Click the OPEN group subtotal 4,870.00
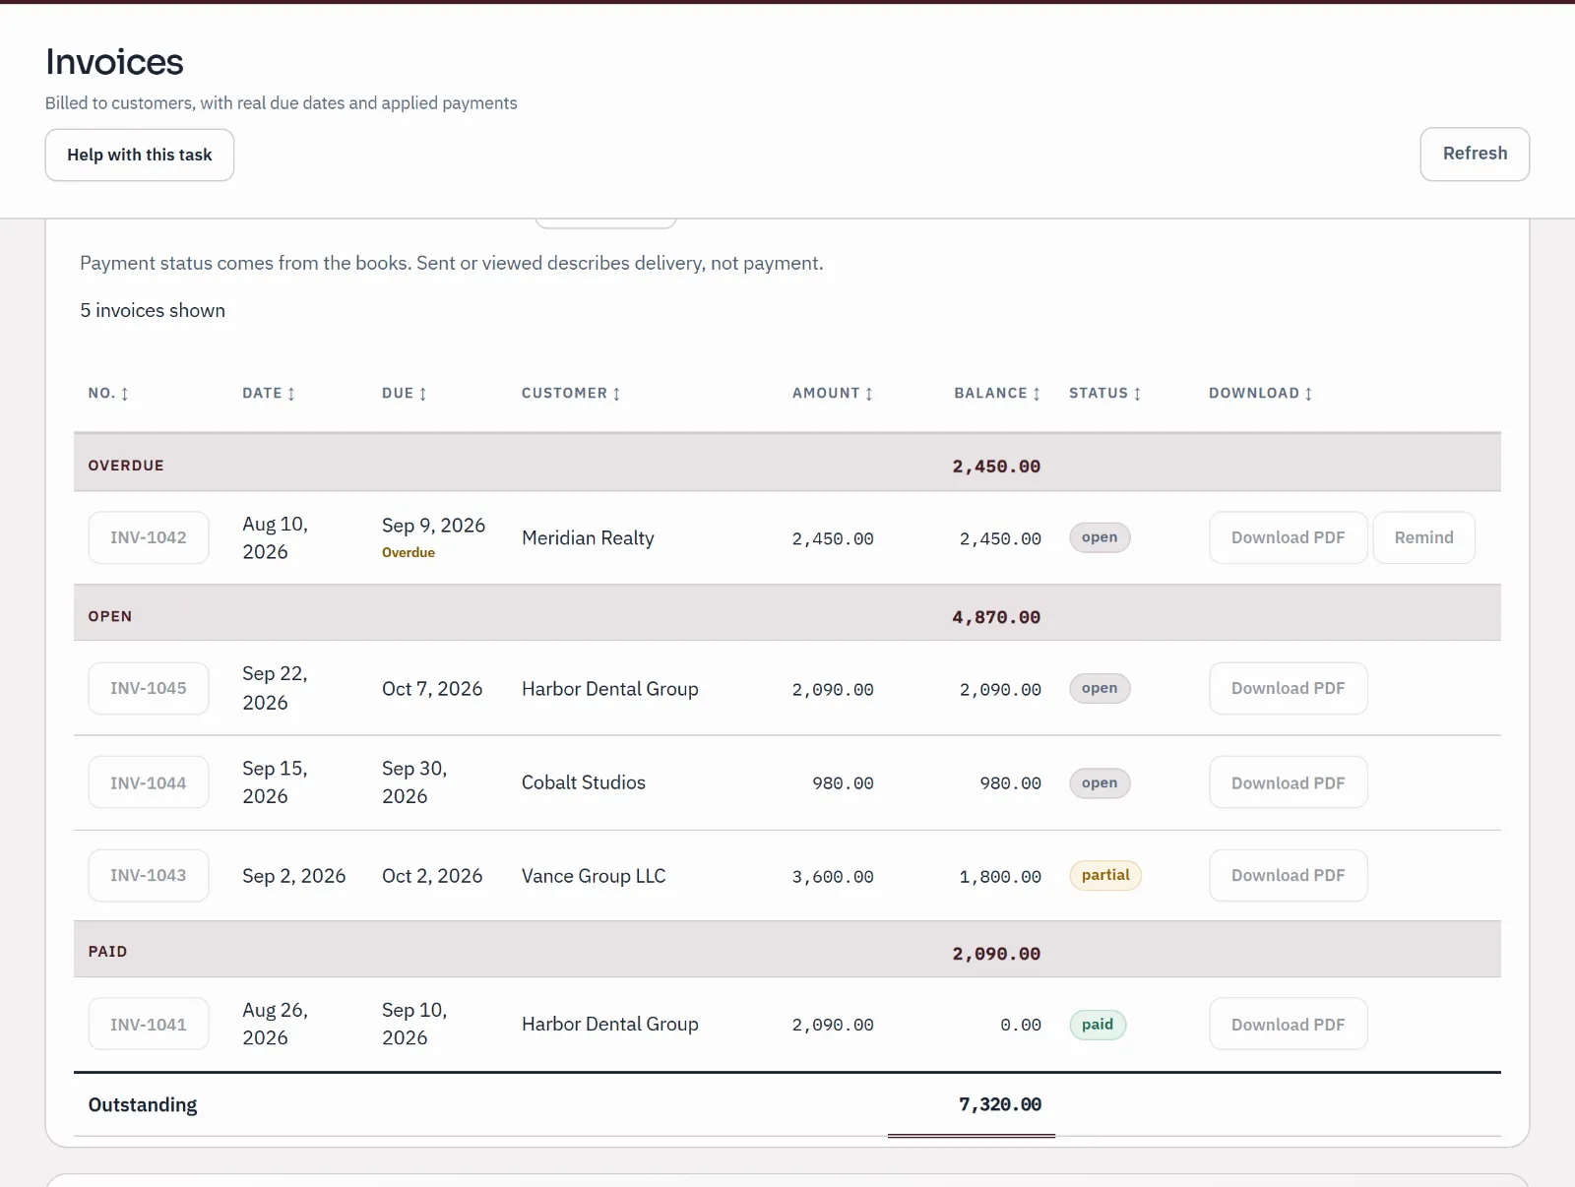This screenshot has height=1187, width=1575. point(996,617)
